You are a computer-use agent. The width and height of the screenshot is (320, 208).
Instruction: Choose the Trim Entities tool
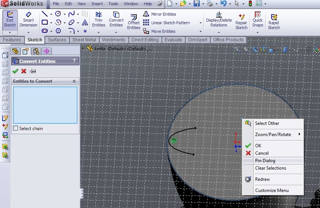click(x=99, y=19)
